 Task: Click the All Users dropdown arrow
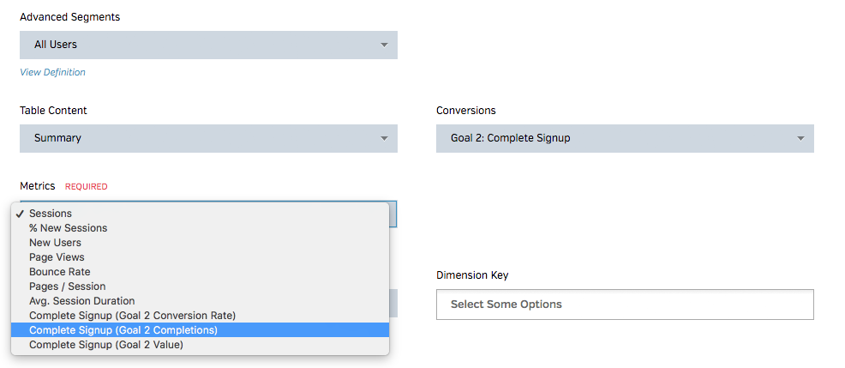[x=385, y=45]
